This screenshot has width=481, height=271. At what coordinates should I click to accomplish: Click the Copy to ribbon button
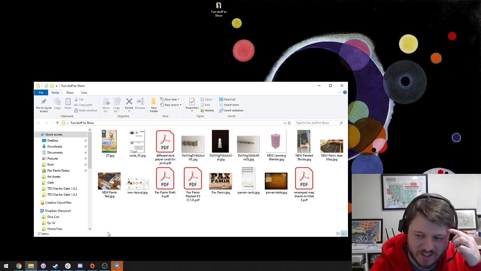tap(116, 105)
